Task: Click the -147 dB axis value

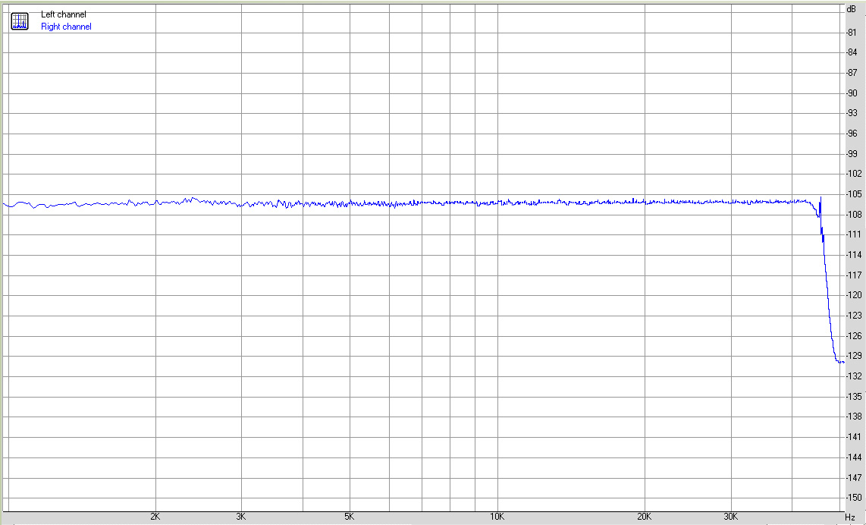Action: (854, 477)
